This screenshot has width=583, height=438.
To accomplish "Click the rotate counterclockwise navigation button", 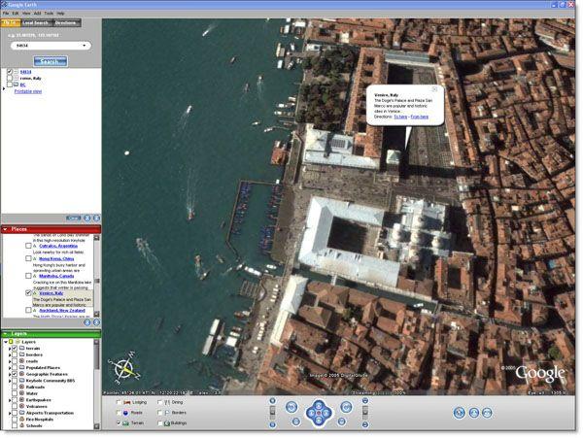I will 291,406.
